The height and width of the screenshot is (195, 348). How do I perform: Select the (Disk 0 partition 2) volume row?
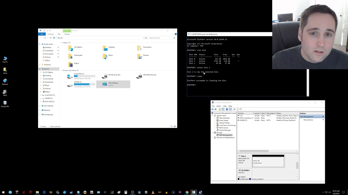coord(268,118)
